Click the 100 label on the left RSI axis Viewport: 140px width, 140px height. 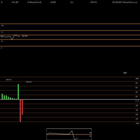point(2,25)
